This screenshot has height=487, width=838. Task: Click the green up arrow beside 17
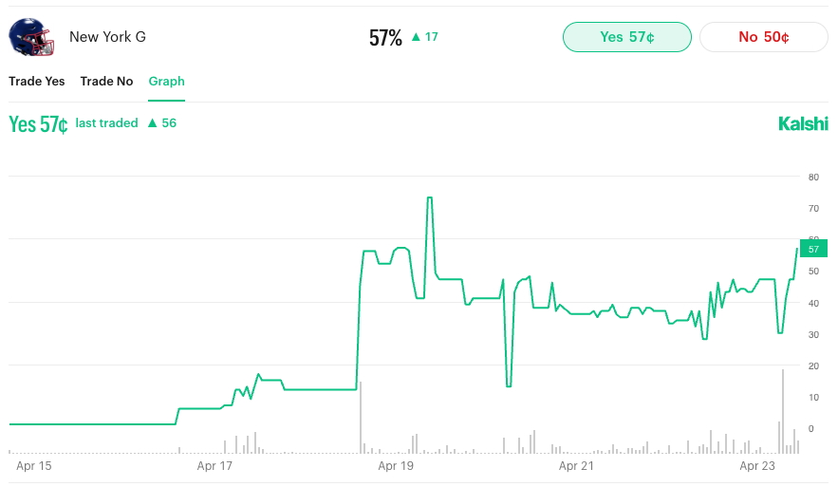point(415,37)
